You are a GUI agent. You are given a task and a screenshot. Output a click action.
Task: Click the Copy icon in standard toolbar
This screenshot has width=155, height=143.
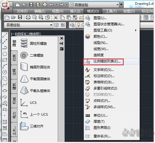coord(62,17)
